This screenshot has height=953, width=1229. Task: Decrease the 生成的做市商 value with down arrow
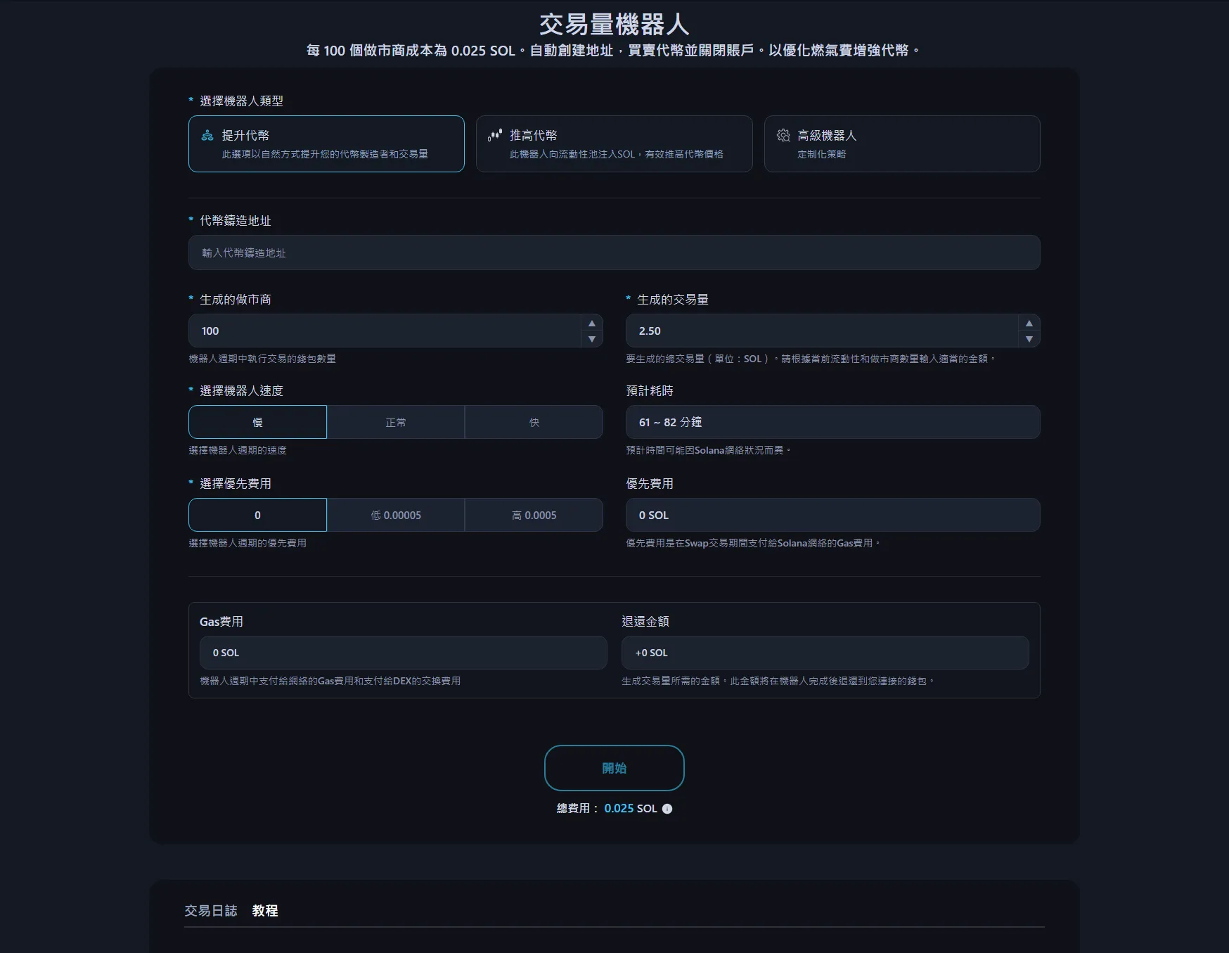(x=592, y=339)
